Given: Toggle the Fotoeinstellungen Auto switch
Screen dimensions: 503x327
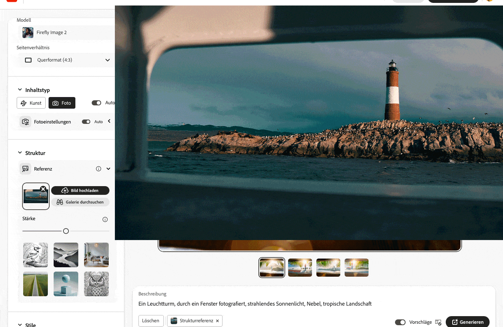Looking at the screenshot, I should pyautogui.click(x=86, y=122).
